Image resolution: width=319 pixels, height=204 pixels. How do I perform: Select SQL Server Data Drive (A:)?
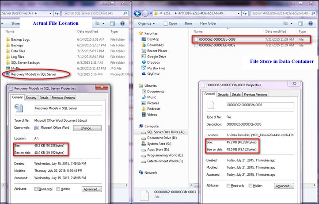tap(166, 132)
